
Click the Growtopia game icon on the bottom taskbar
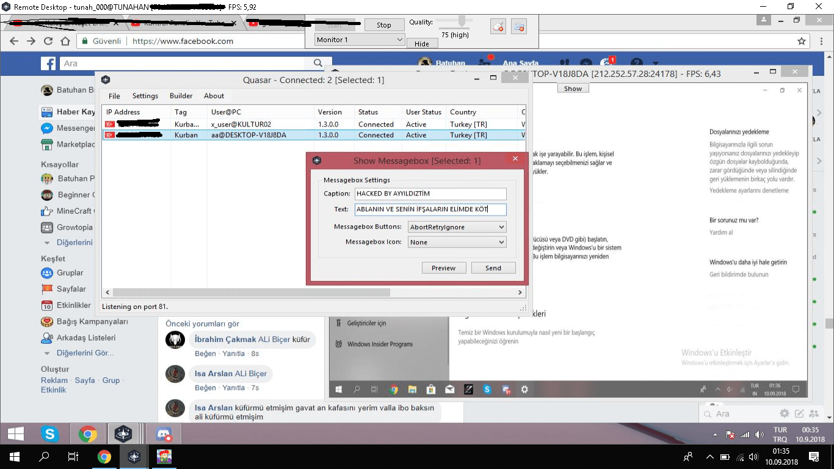164,457
